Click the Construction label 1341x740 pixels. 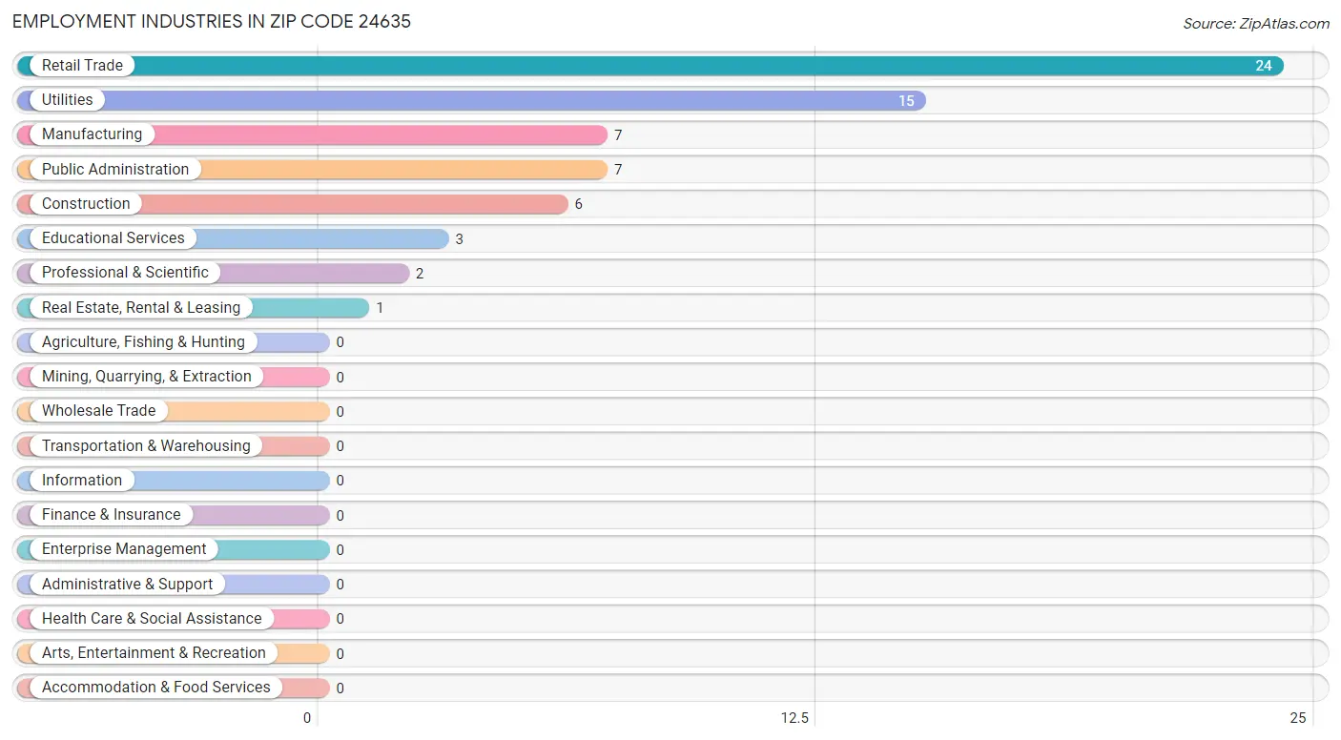(x=86, y=204)
